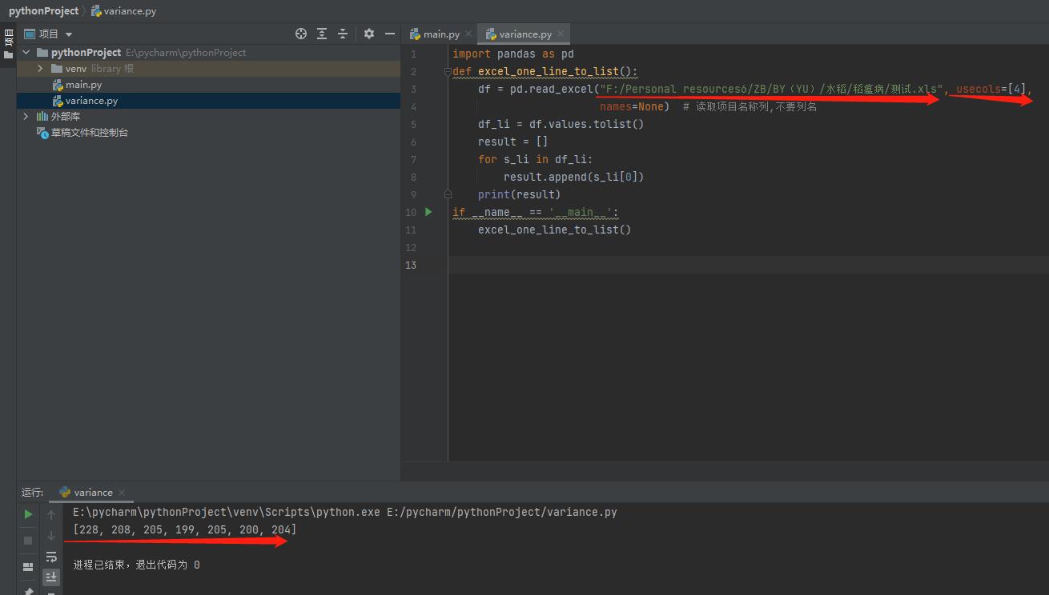Image resolution: width=1049 pixels, height=595 pixels.
Task: Collapse all nodes in project panel
Action: pos(343,34)
